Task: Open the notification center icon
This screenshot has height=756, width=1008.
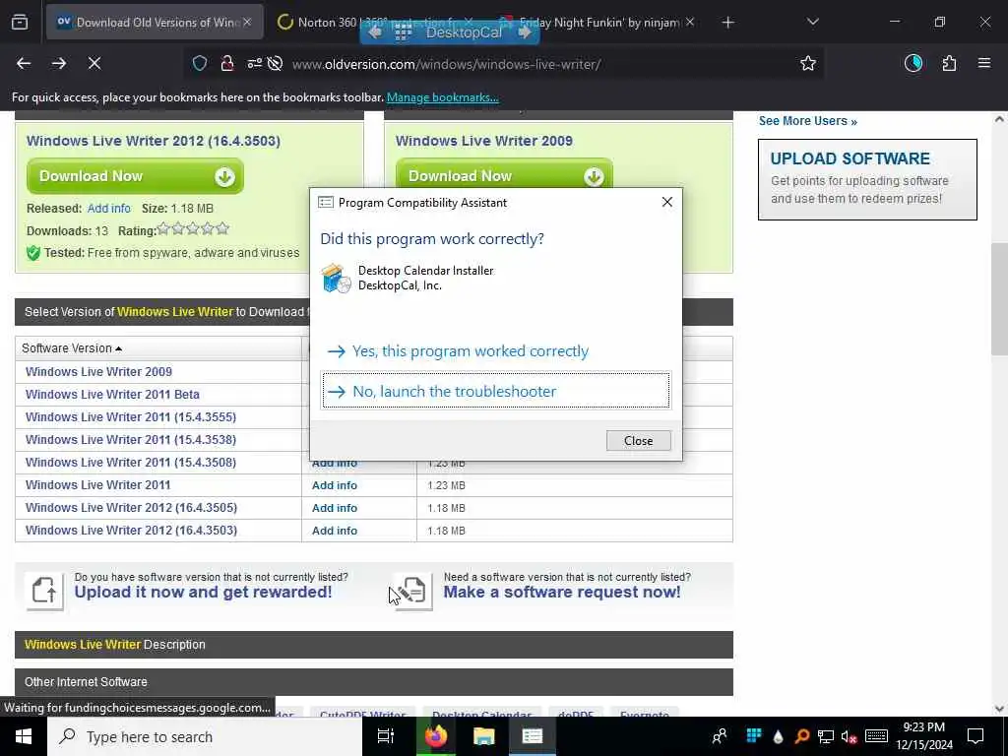Action: point(976,736)
